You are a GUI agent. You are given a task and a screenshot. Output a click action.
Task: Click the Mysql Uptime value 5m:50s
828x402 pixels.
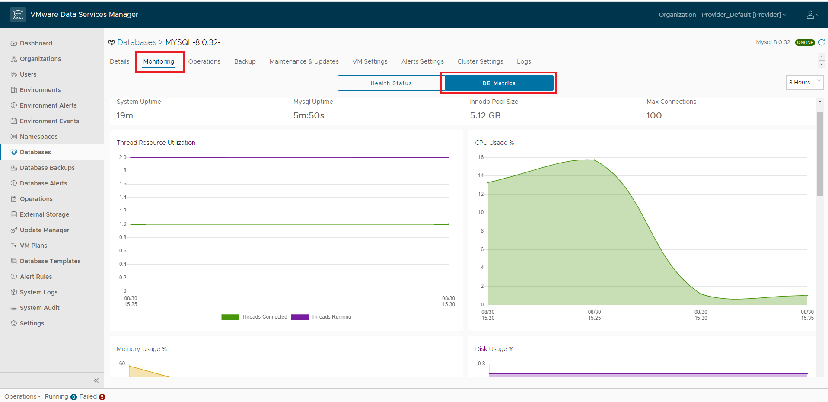coord(309,115)
